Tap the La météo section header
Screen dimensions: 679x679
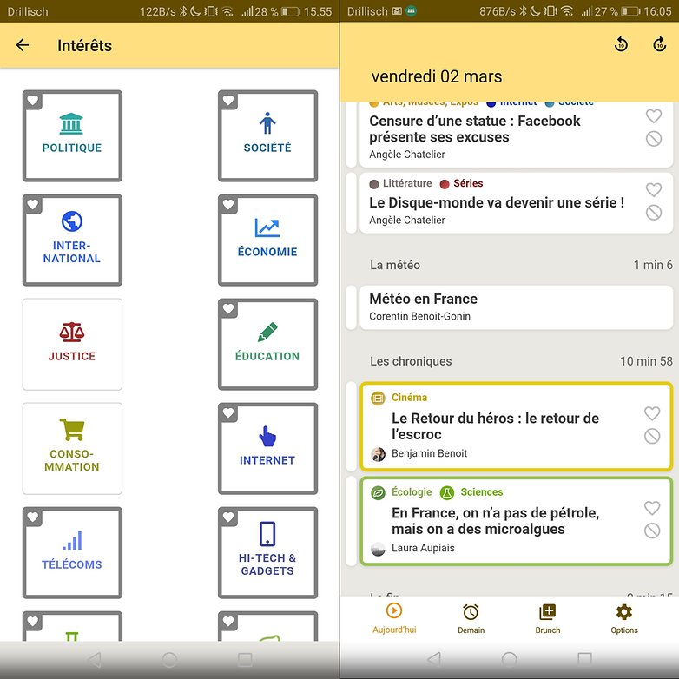point(395,265)
